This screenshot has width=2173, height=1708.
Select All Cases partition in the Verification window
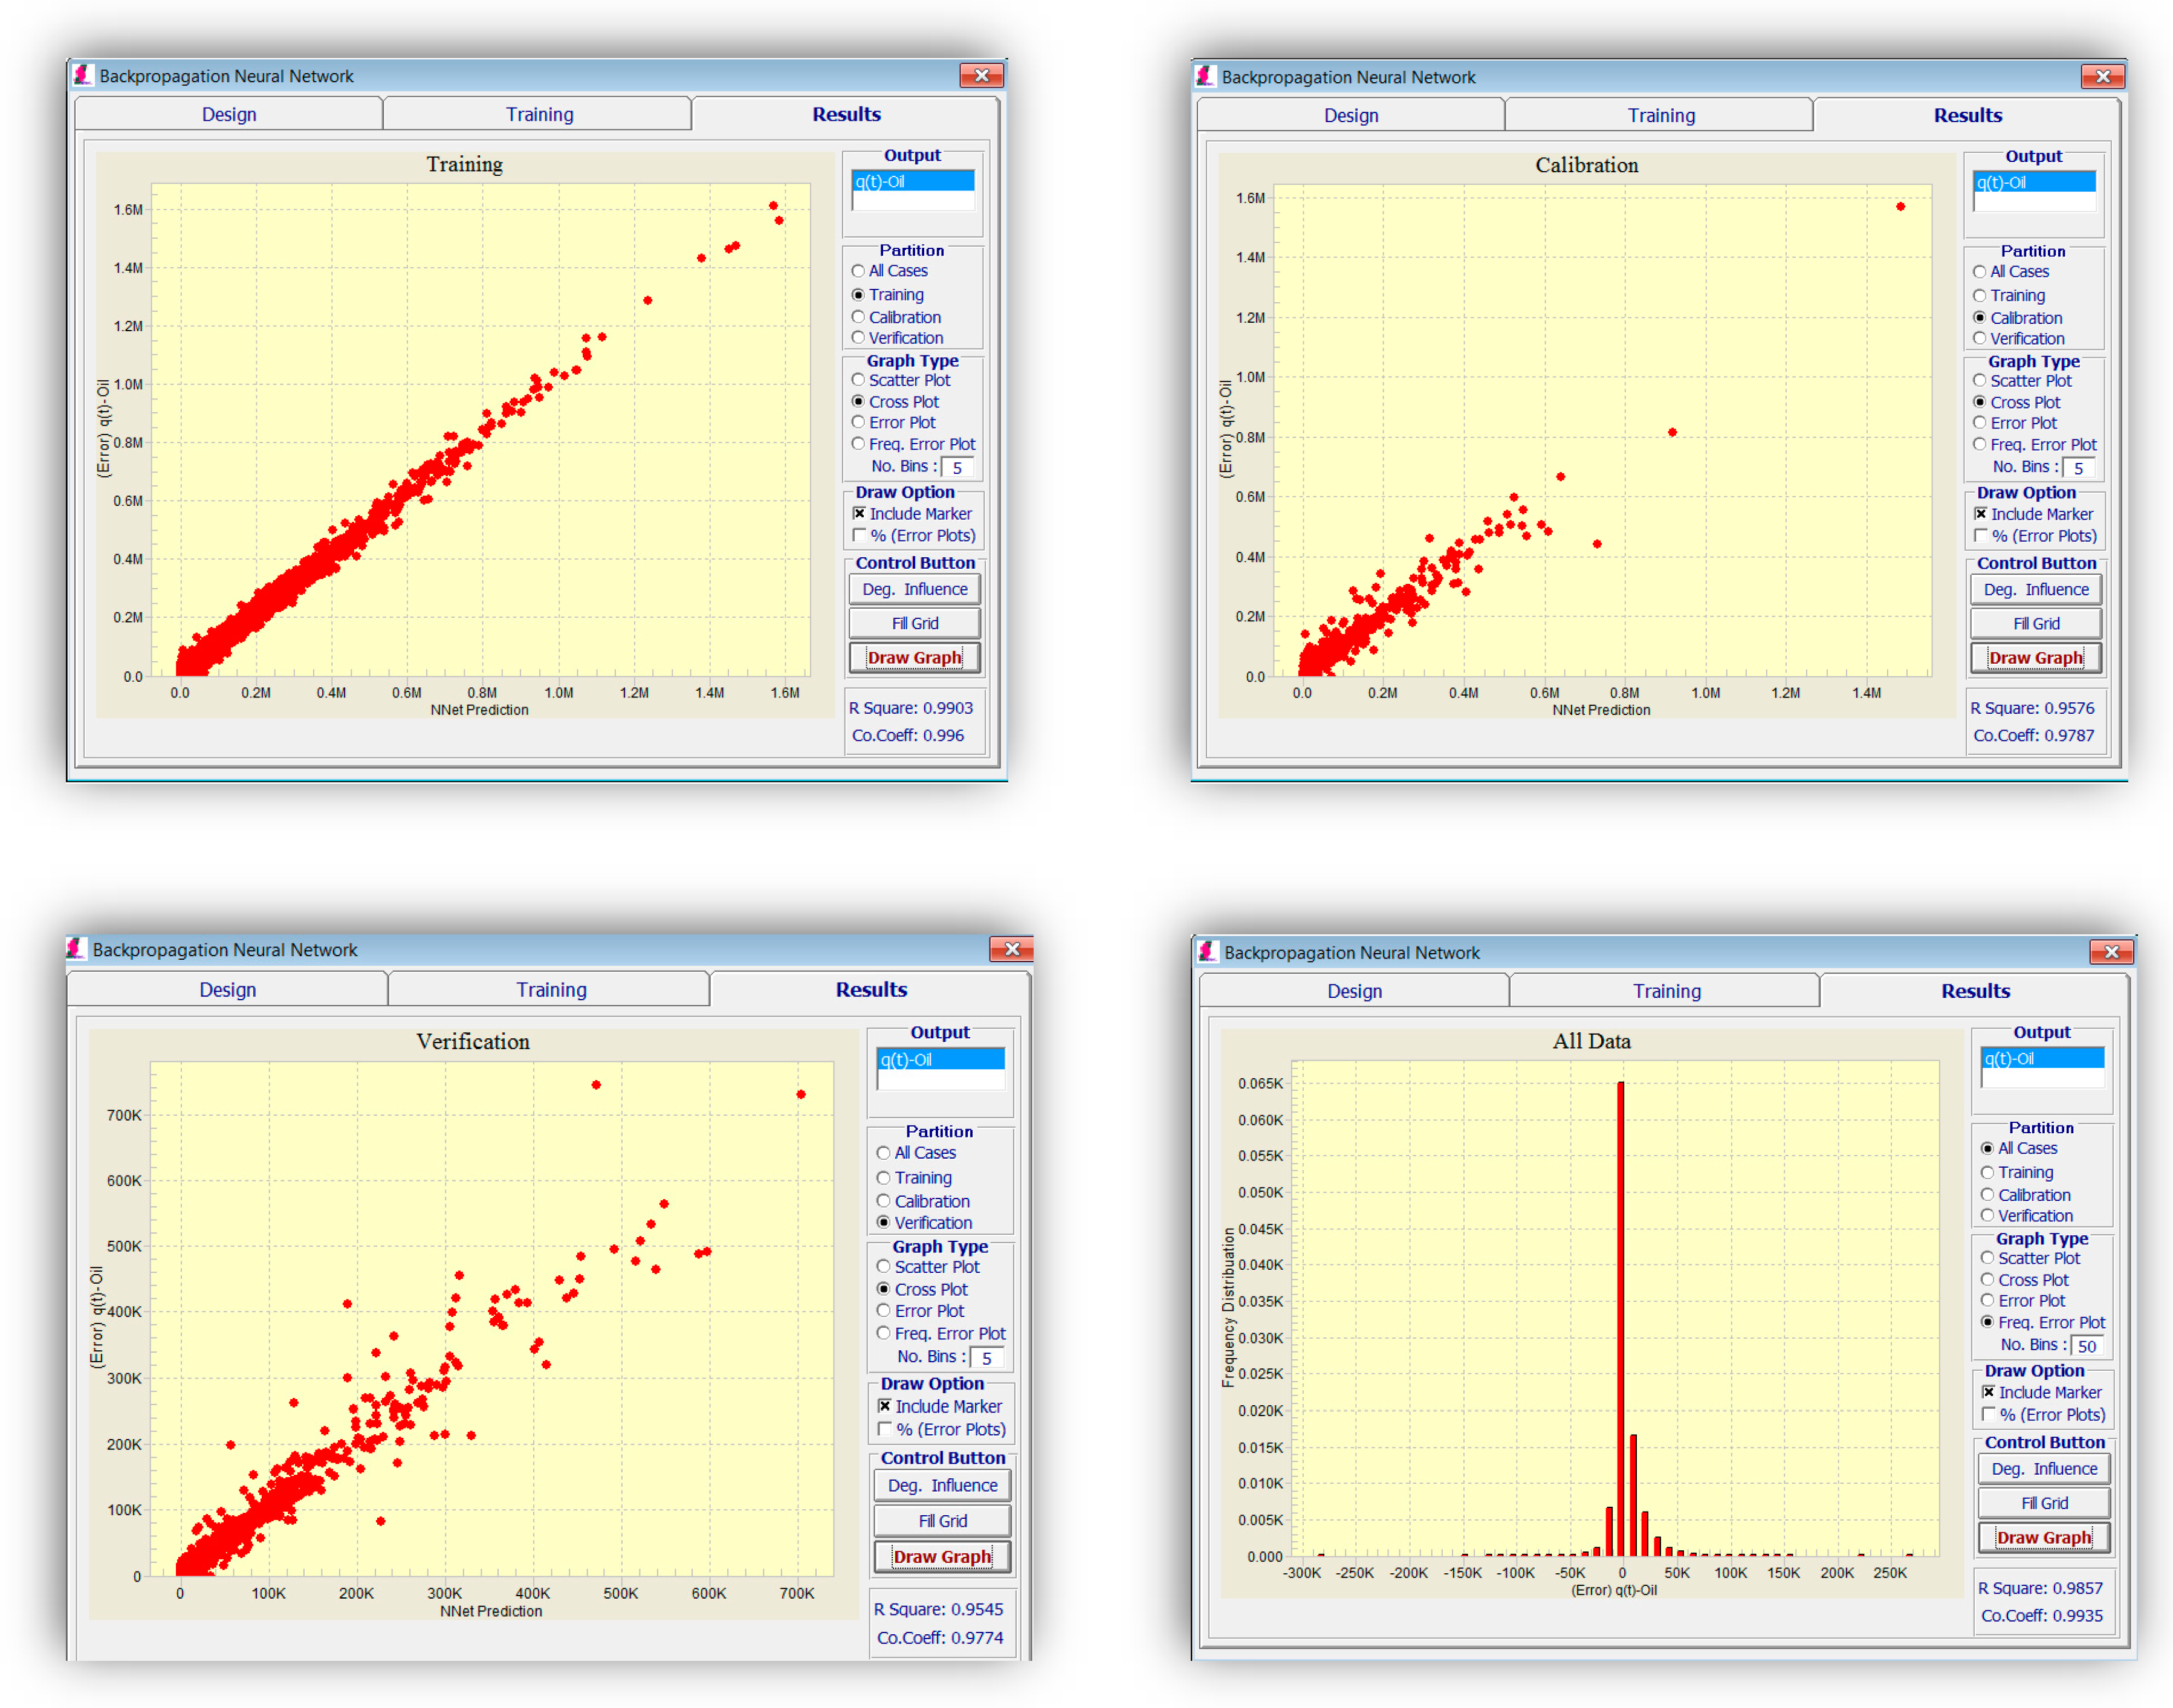click(x=916, y=1153)
